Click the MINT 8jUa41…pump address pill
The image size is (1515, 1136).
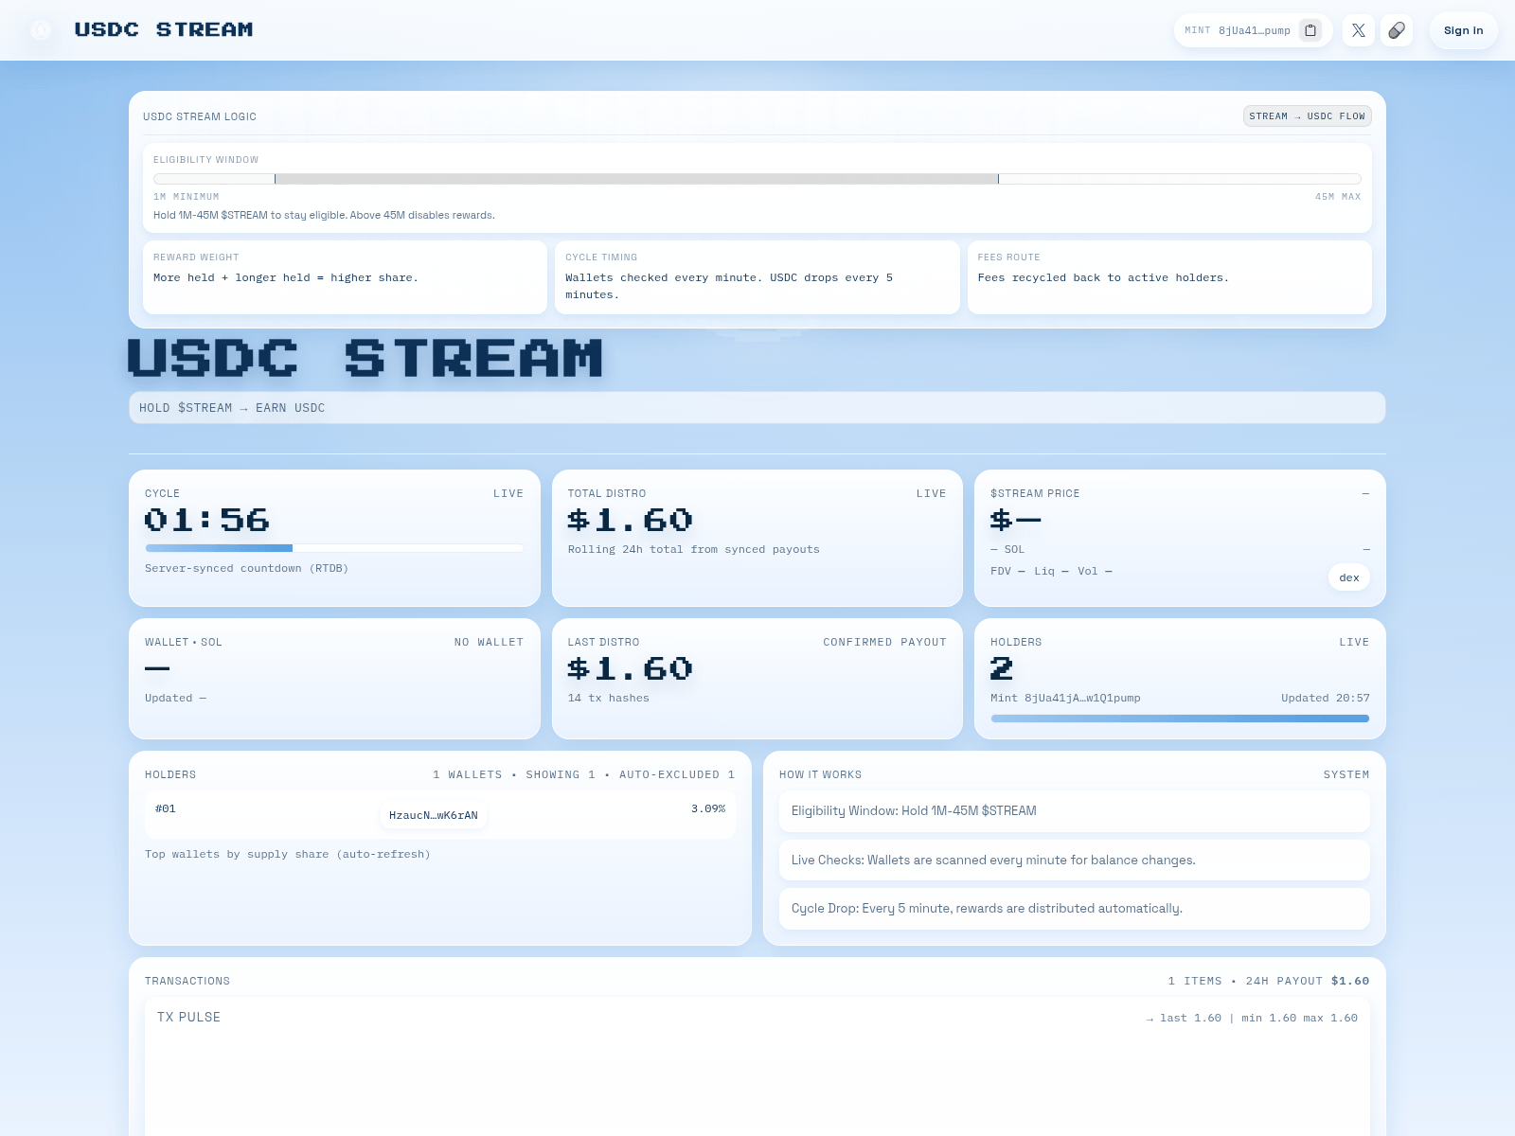(x=1253, y=30)
